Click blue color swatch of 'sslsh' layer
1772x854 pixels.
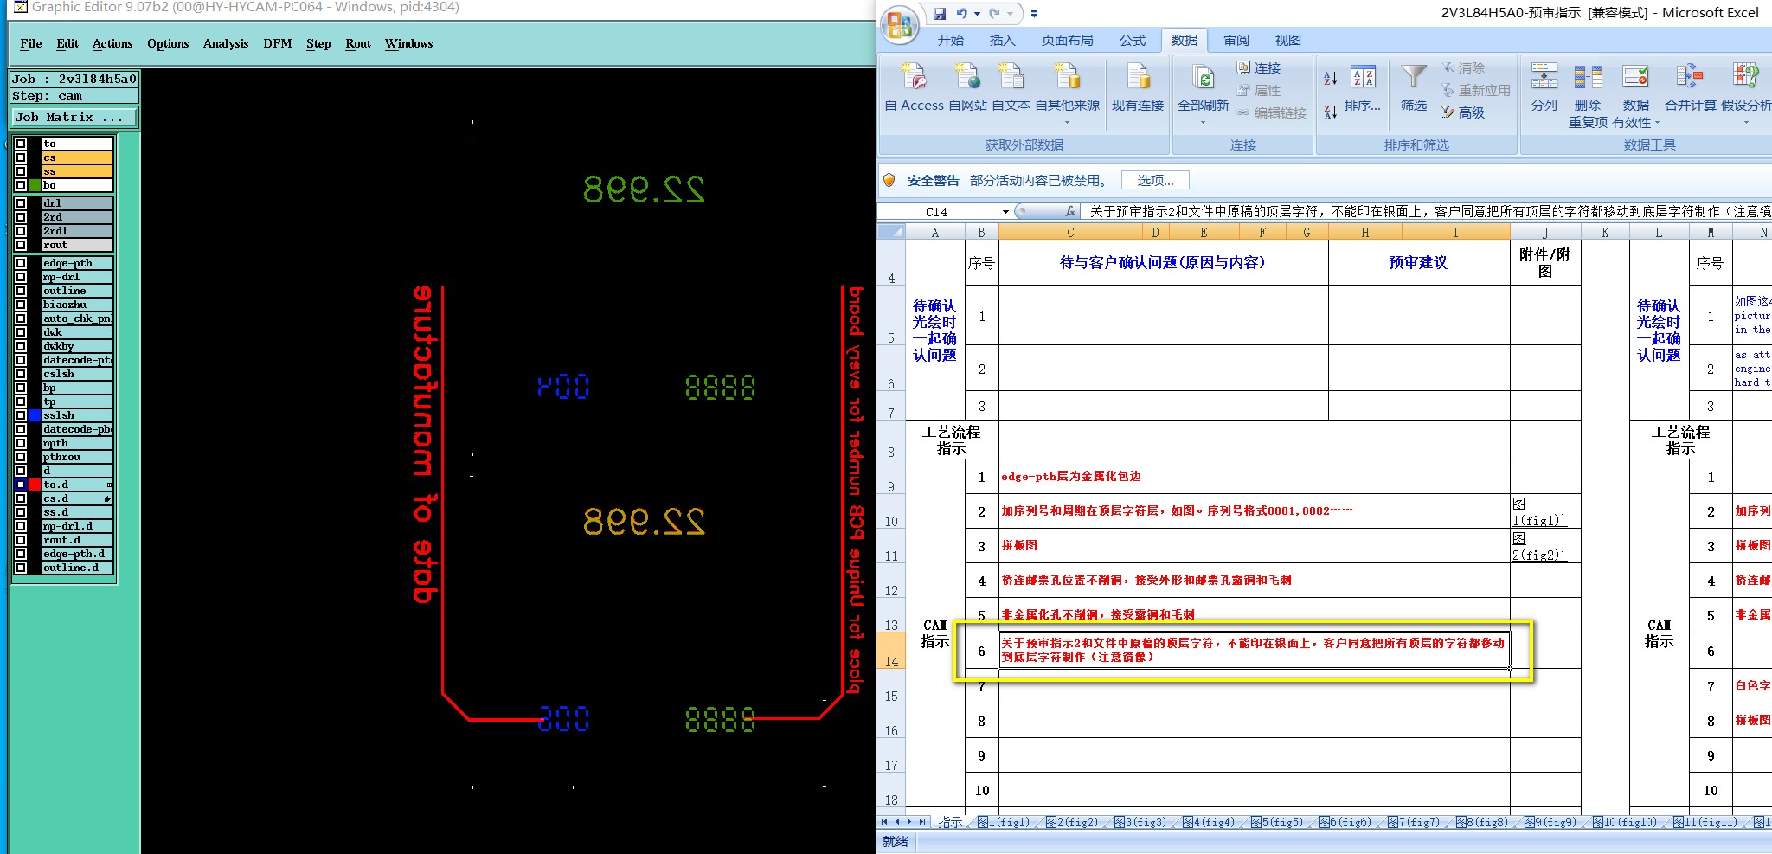[35, 415]
